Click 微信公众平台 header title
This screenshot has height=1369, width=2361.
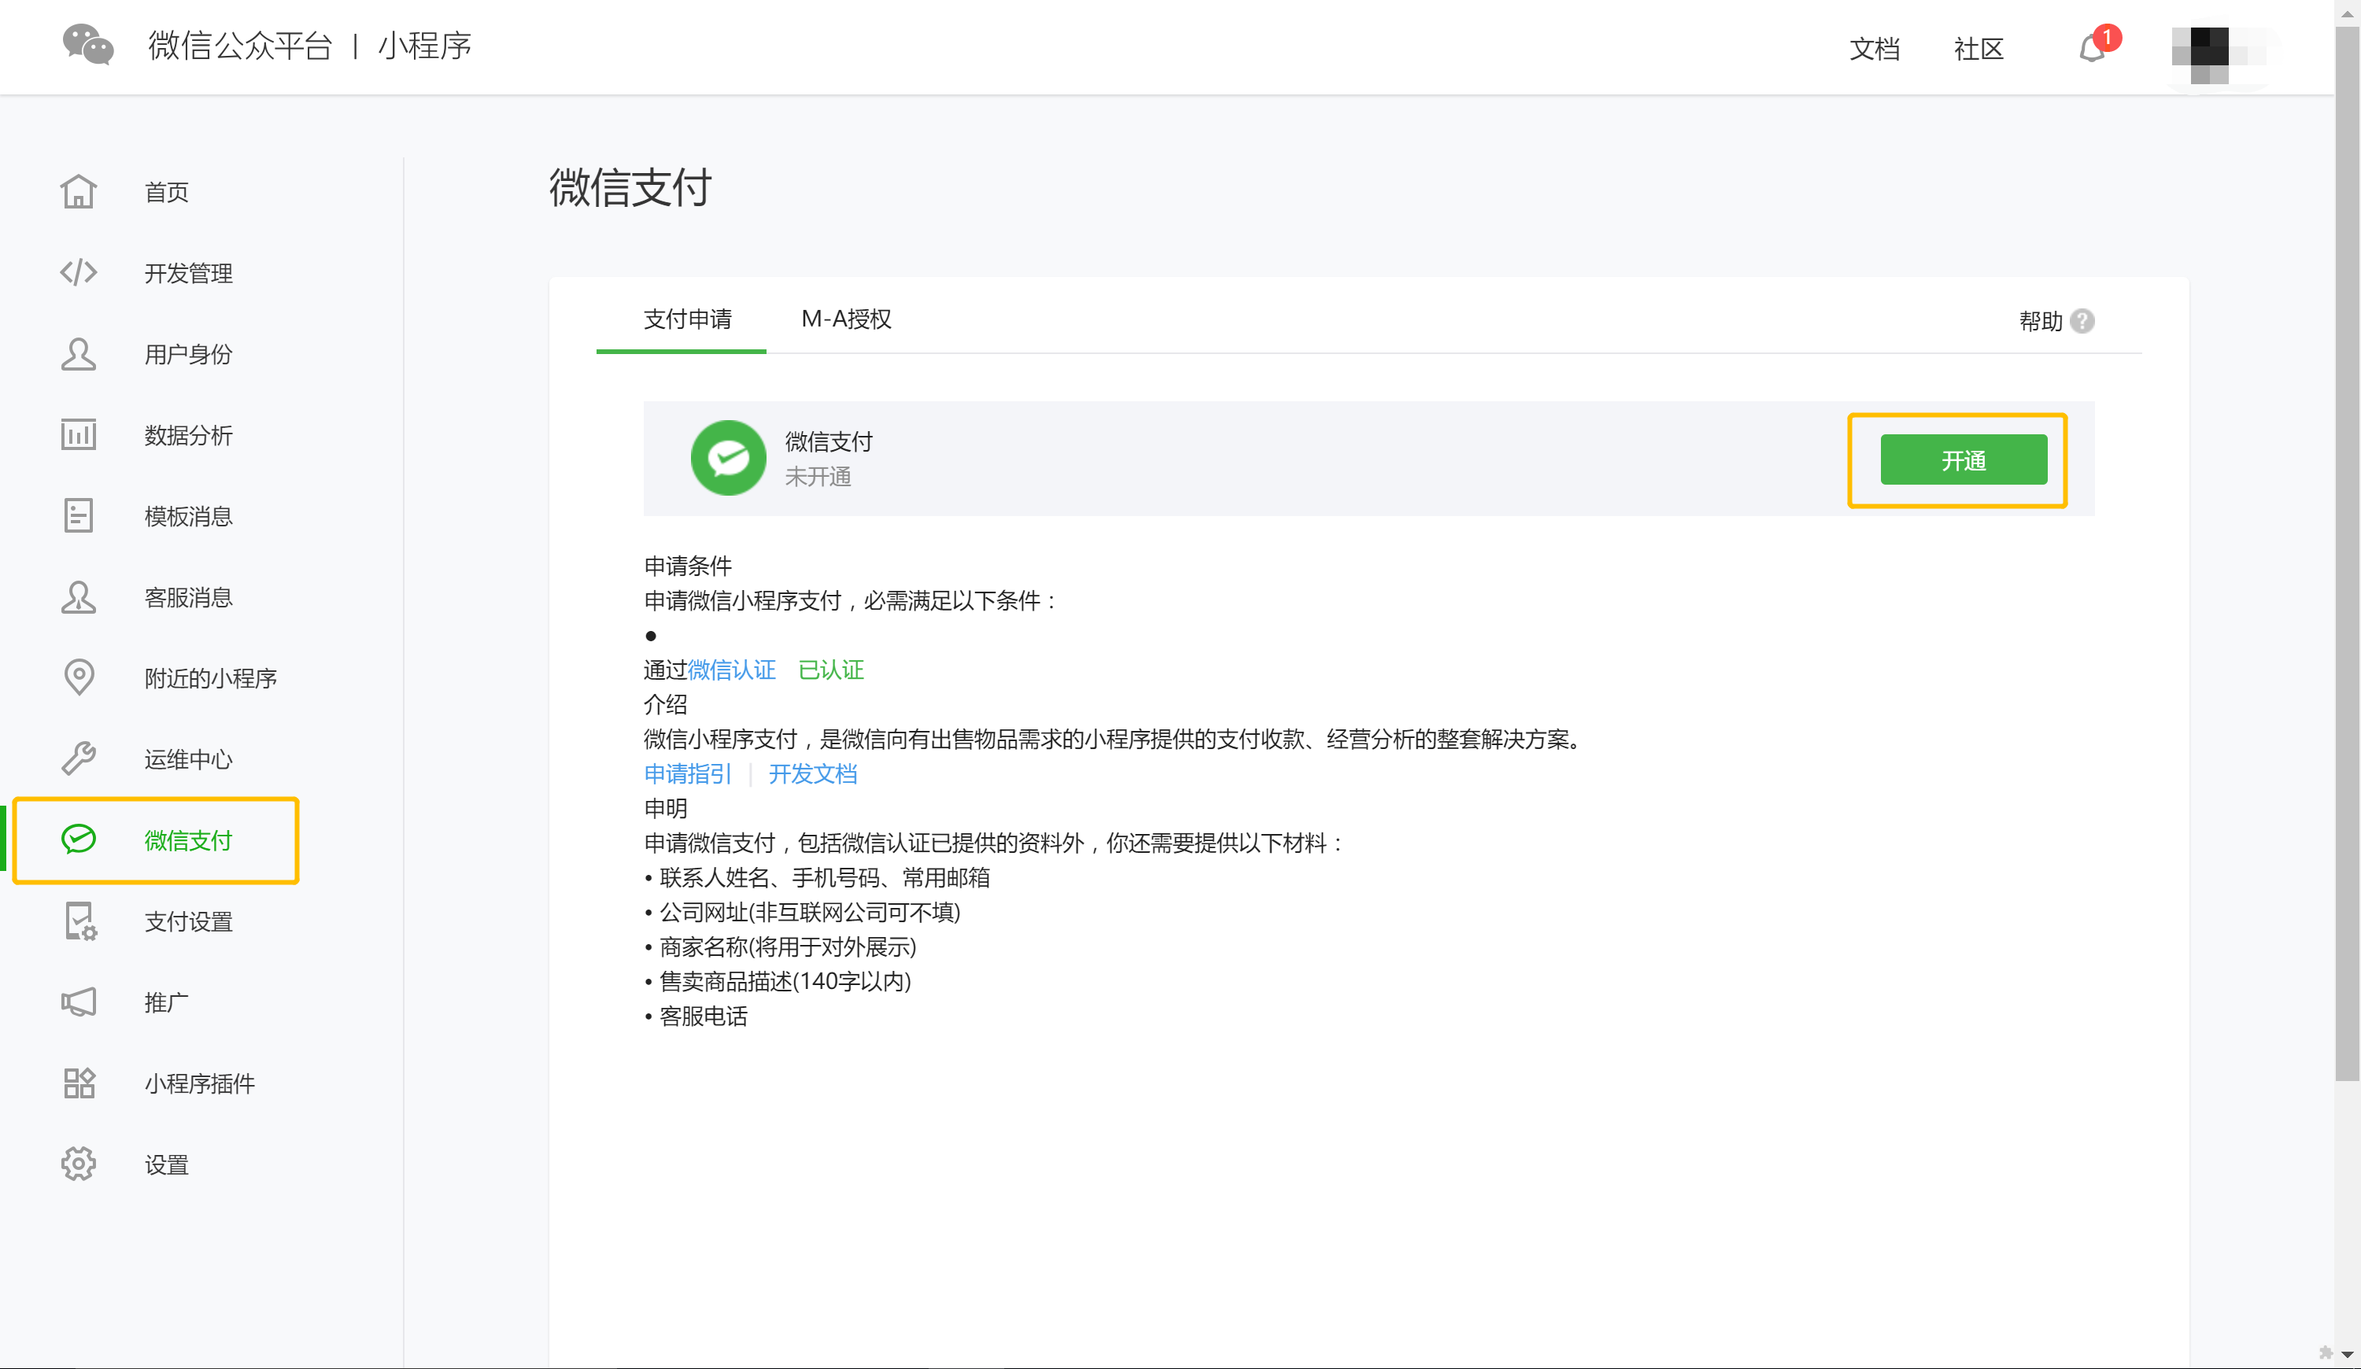point(241,45)
